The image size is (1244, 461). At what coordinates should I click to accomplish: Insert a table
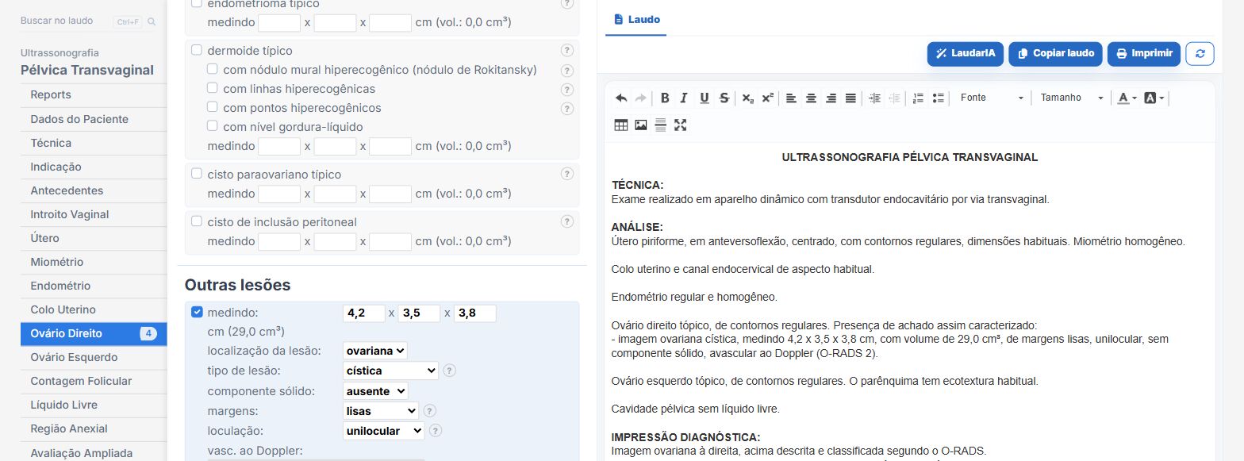[621, 125]
